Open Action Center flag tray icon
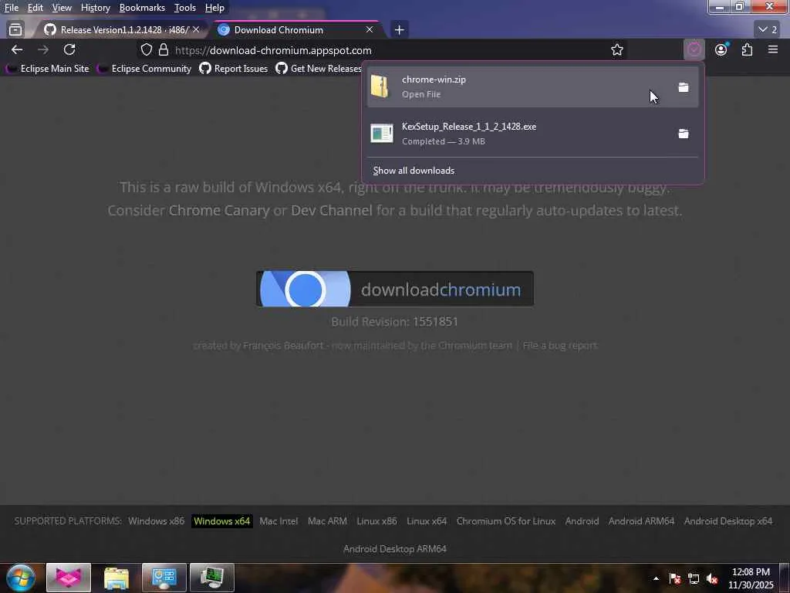The height and width of the screenshot is (593, 790). (675, 578)
